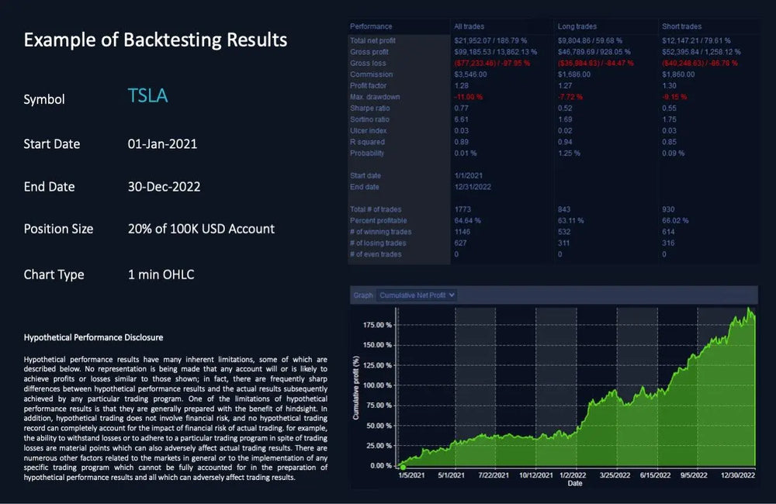Click the TSLA symbol text
776x504 pixels.
pos(147,96)
